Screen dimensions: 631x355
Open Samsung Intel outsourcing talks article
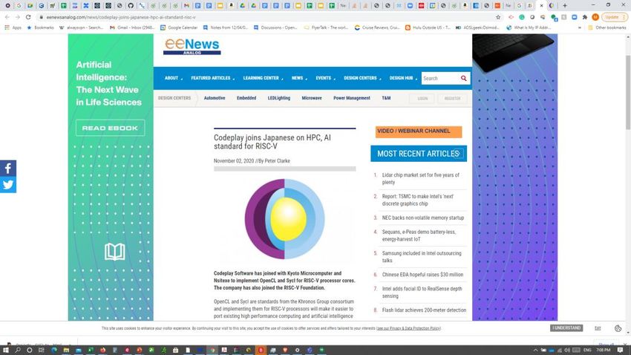422,257
